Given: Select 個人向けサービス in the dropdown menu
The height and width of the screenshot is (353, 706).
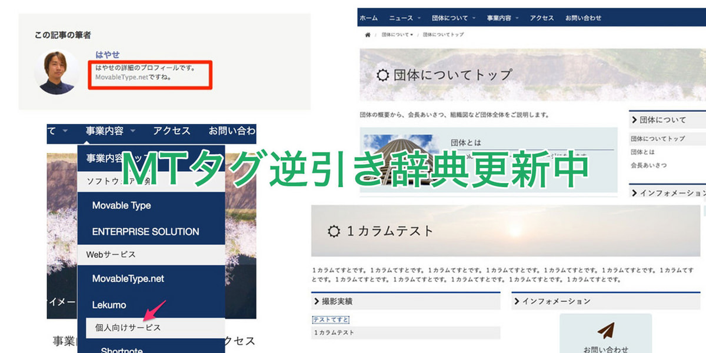Looking at the screenshot, I should 128,328.
